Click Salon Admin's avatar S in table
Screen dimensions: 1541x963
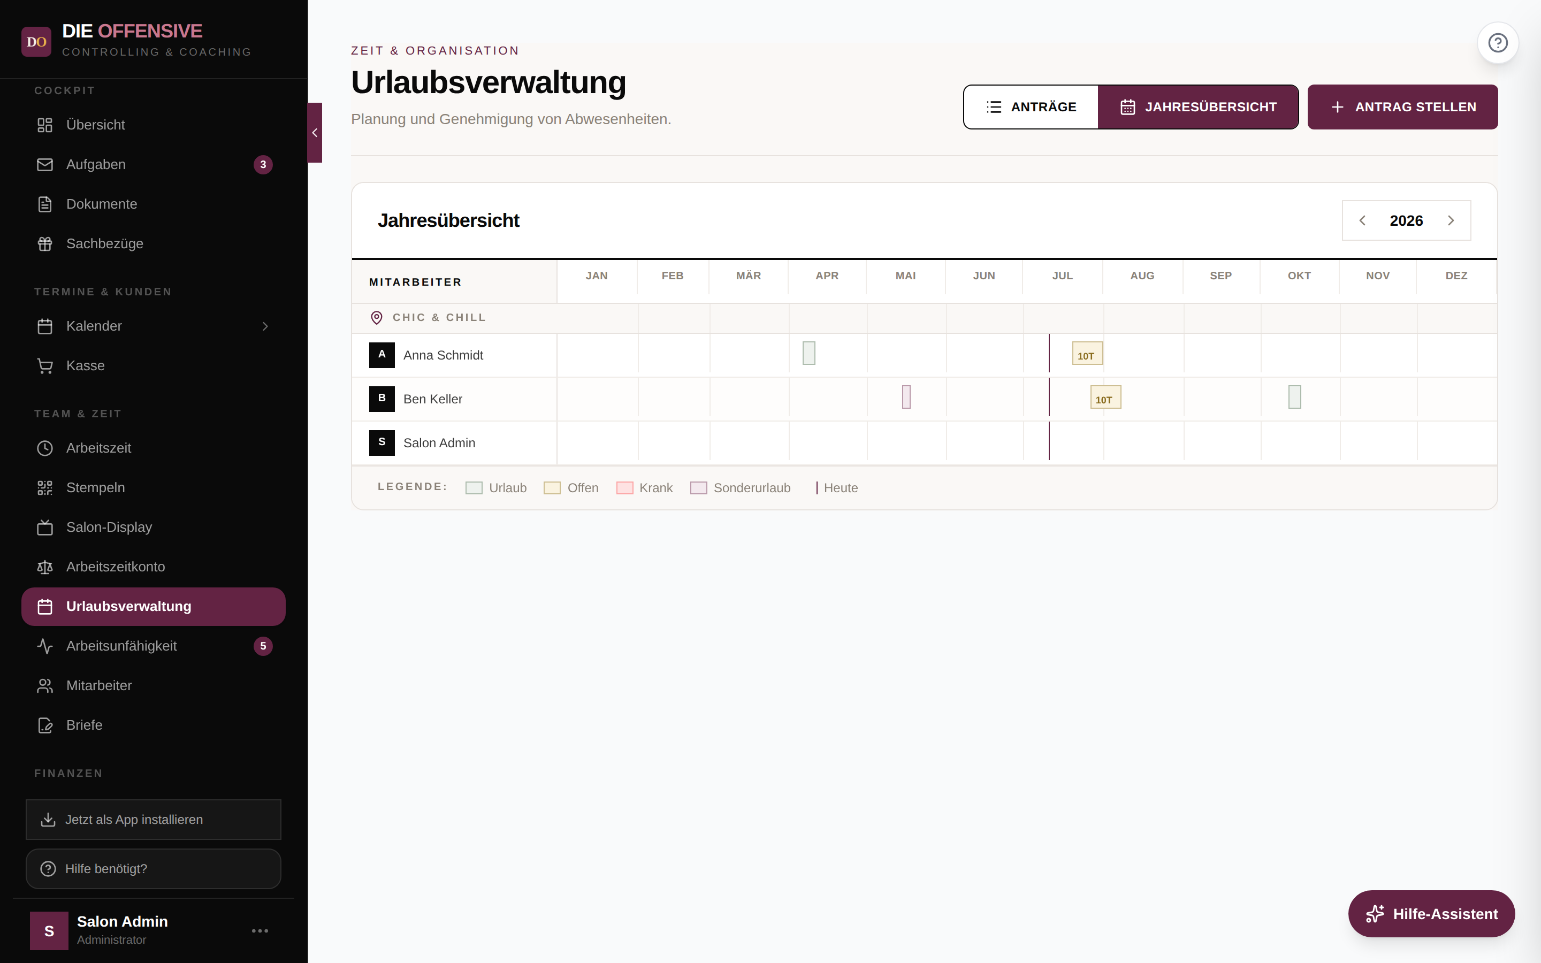pos(382,442)
